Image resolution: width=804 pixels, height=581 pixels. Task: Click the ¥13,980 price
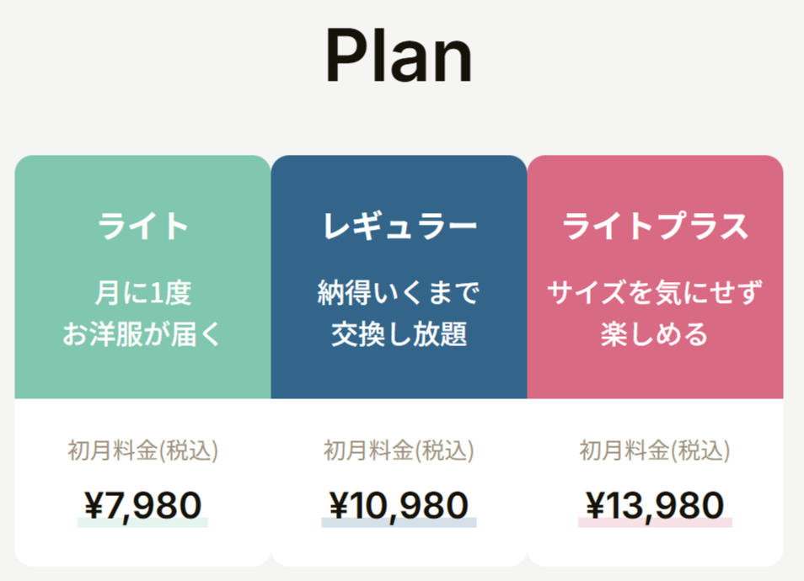[656, 505]
